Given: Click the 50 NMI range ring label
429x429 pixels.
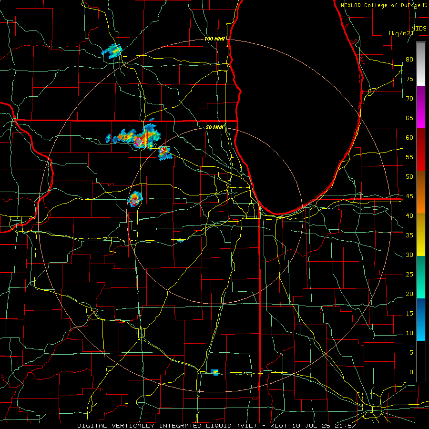Looking at the screenshot, I should click(x=214, y=127).
